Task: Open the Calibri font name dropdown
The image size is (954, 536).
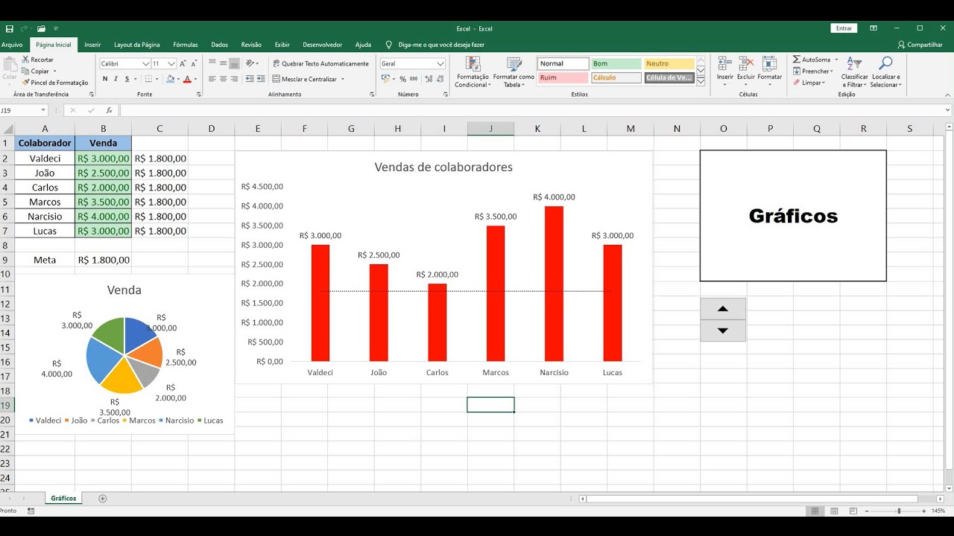Action: coord(146,64)
